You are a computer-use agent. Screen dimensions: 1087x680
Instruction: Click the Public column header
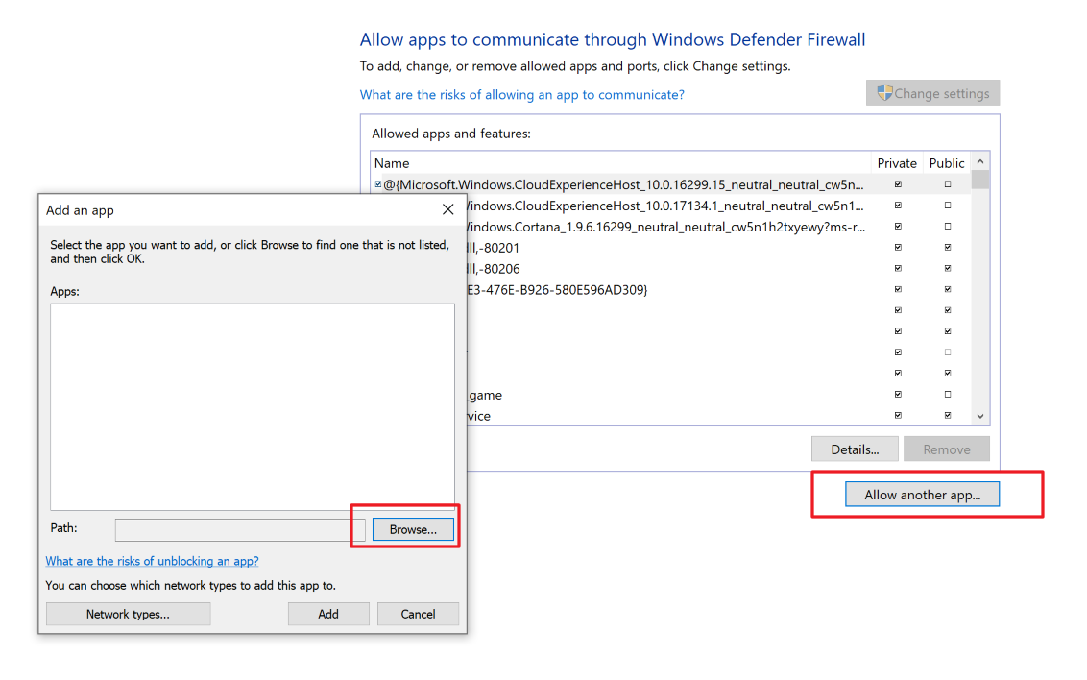[x=946, y=163]
